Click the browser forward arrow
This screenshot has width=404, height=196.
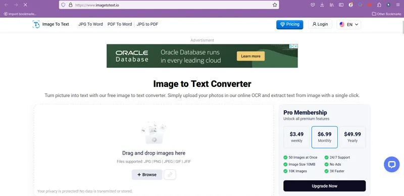click(x=16, y=5)
